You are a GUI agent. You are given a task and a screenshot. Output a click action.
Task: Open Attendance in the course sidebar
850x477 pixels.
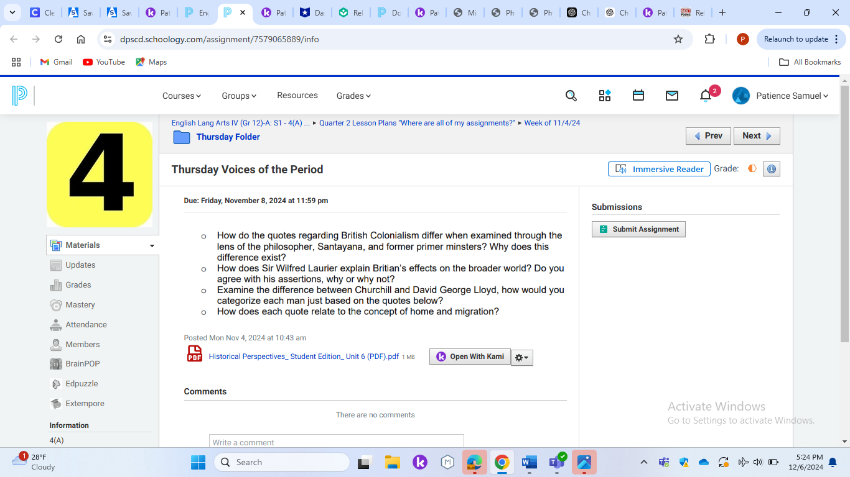tap(86, 325)
